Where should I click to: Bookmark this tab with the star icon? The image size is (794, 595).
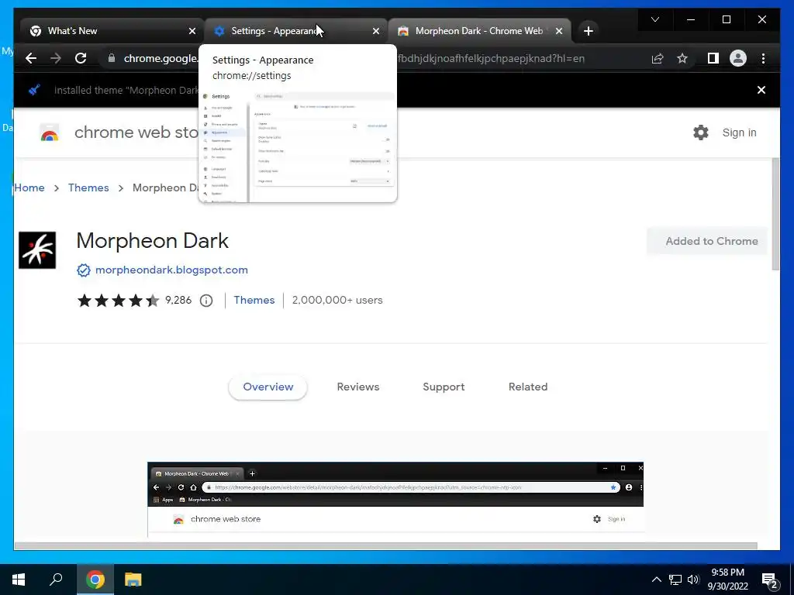pyautogui.click(x=682, y=59)
